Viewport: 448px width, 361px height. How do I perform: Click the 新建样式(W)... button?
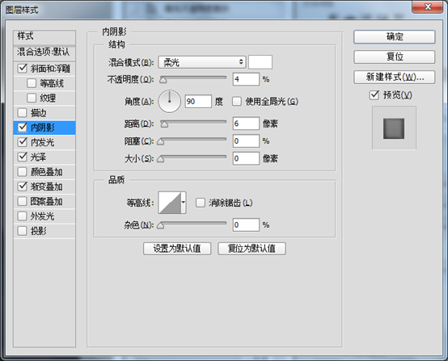[395, 77]
